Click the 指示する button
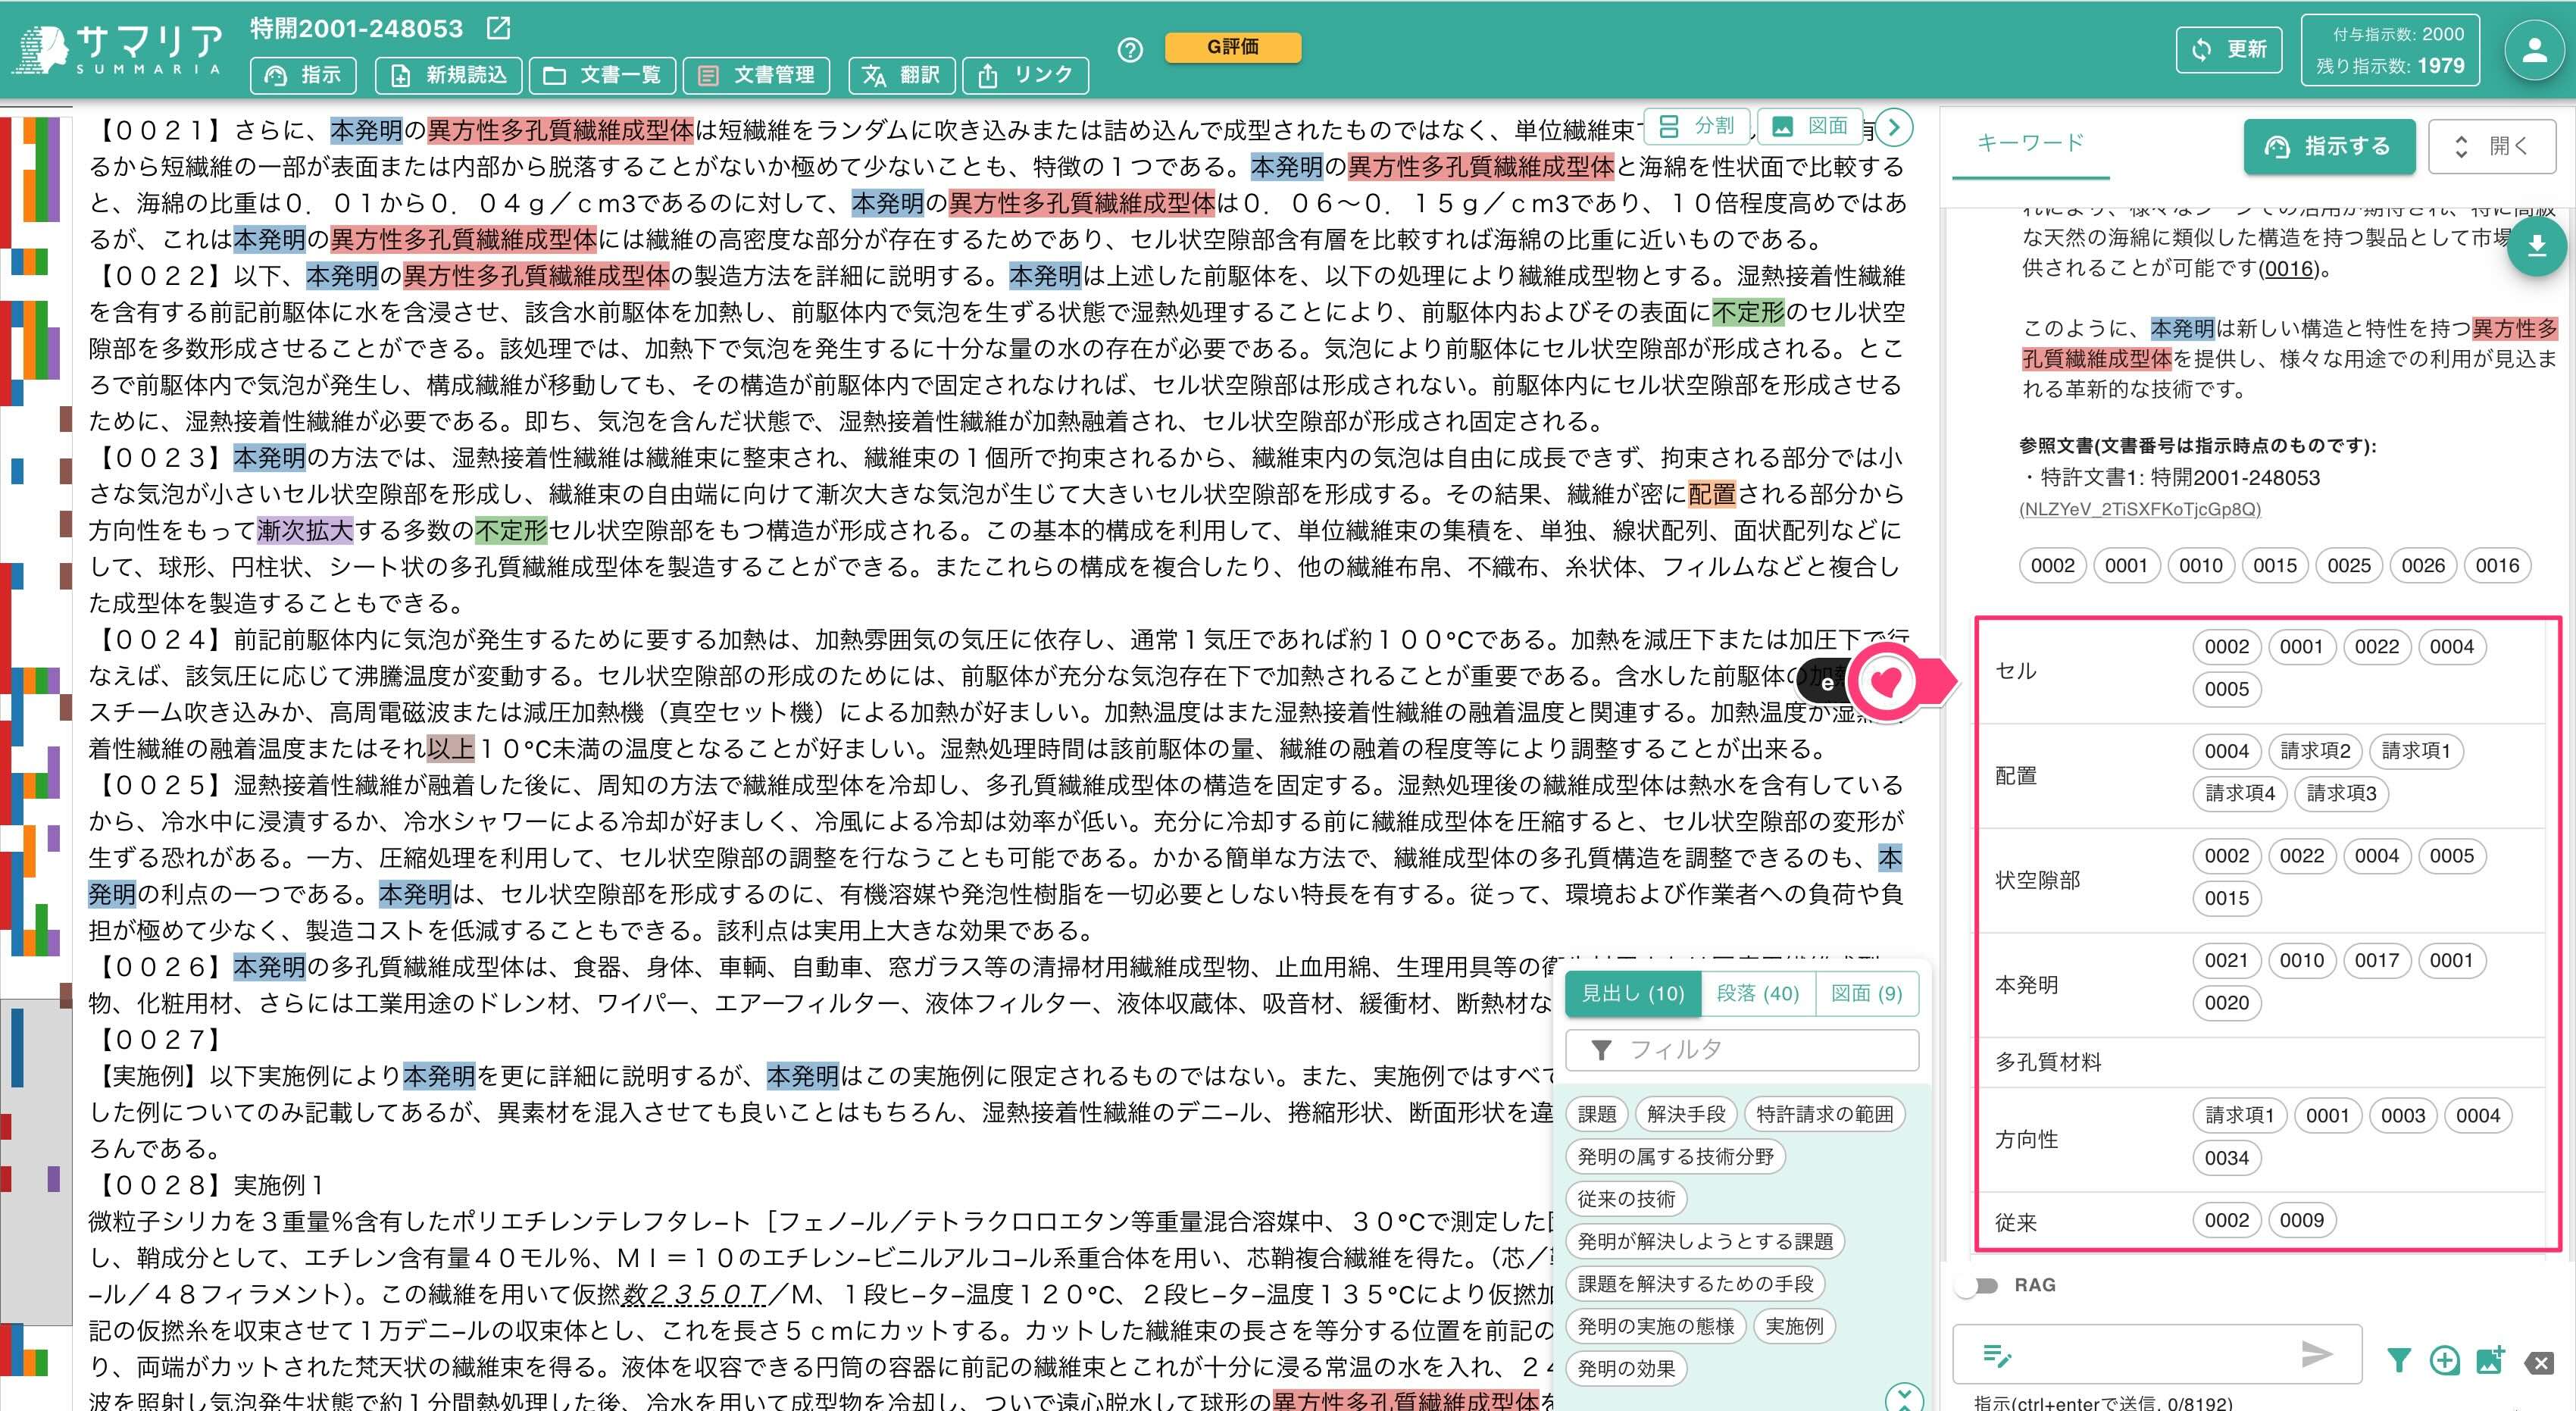 pyautogui.click(x=2329, y=146)
